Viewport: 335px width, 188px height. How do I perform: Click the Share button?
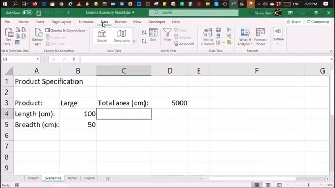[294, 22]
